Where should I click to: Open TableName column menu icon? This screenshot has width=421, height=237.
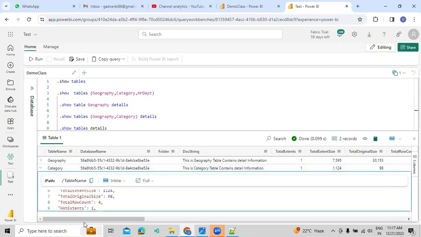point(70,151)
